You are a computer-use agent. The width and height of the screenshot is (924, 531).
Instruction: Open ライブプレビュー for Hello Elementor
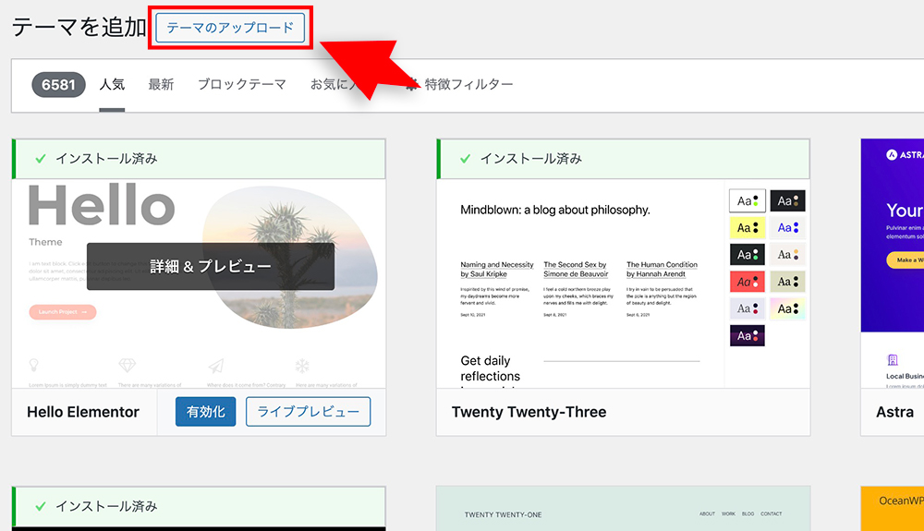click(x=309, y=412)
